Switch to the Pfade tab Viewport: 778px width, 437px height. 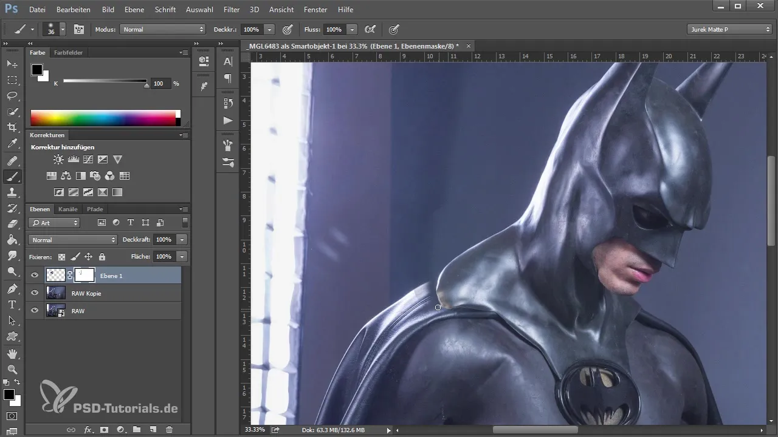point(95,209)
